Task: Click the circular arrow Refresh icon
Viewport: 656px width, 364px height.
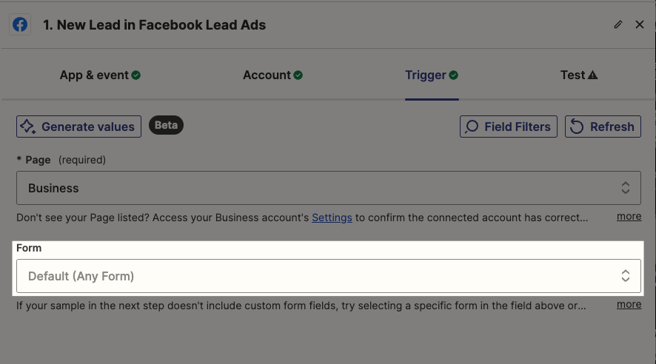Action: click(578, 127)
